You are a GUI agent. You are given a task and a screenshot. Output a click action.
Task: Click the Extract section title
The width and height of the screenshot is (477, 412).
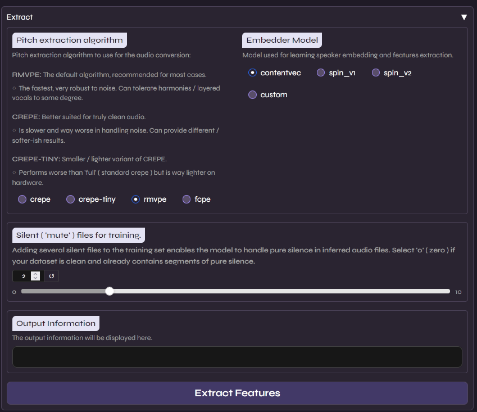(20, 17)
